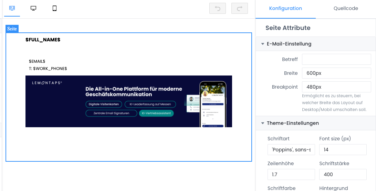Select the Seite block label
This screenshot has height=191, width=376.
pos(12,29)
